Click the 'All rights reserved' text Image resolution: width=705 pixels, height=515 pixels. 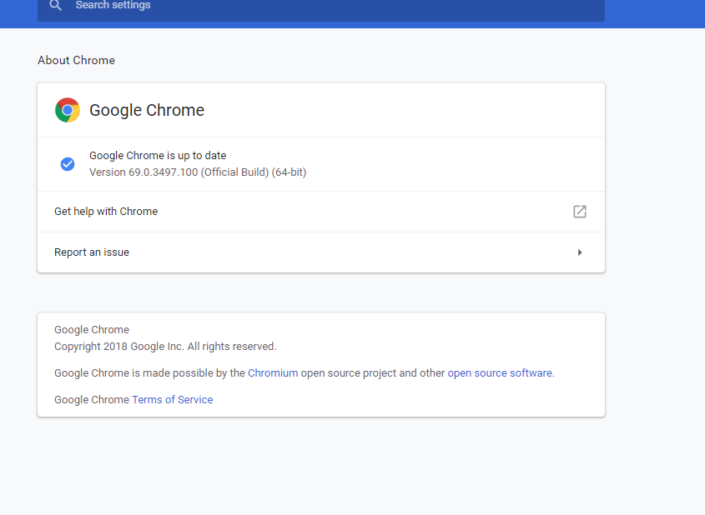232,347
